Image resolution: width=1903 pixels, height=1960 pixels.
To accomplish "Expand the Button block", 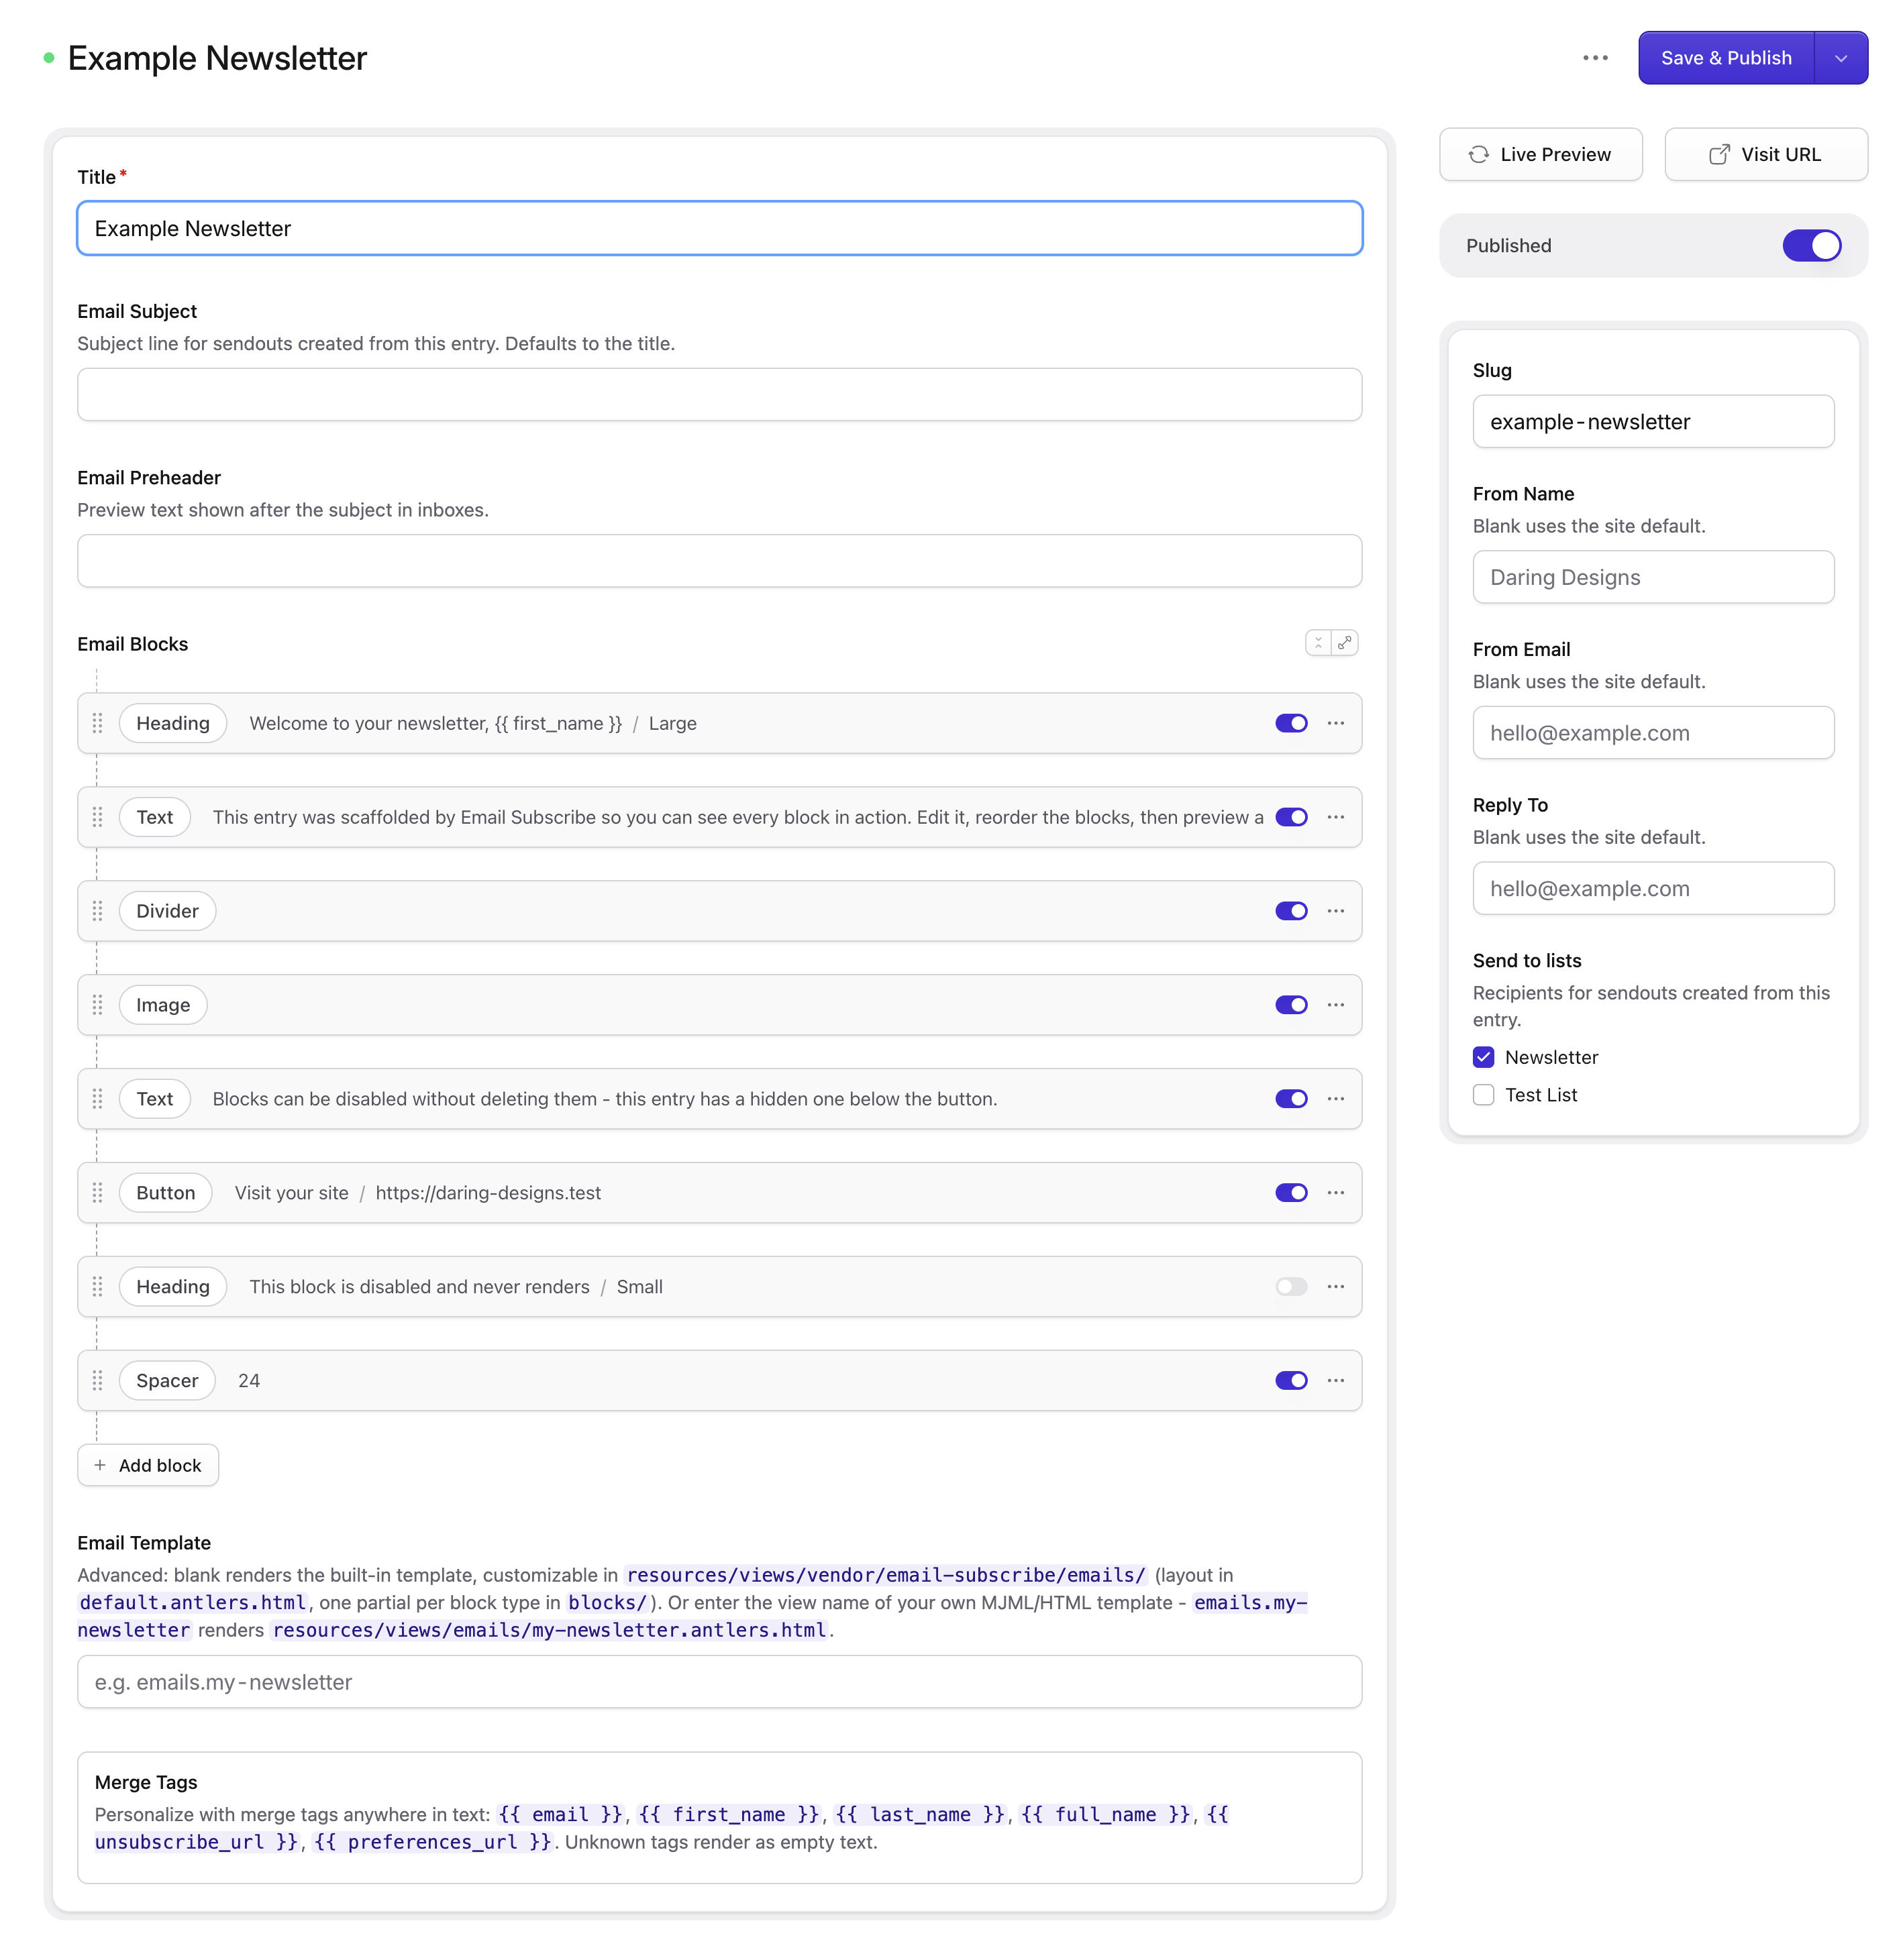I will tap(719, 1193).
